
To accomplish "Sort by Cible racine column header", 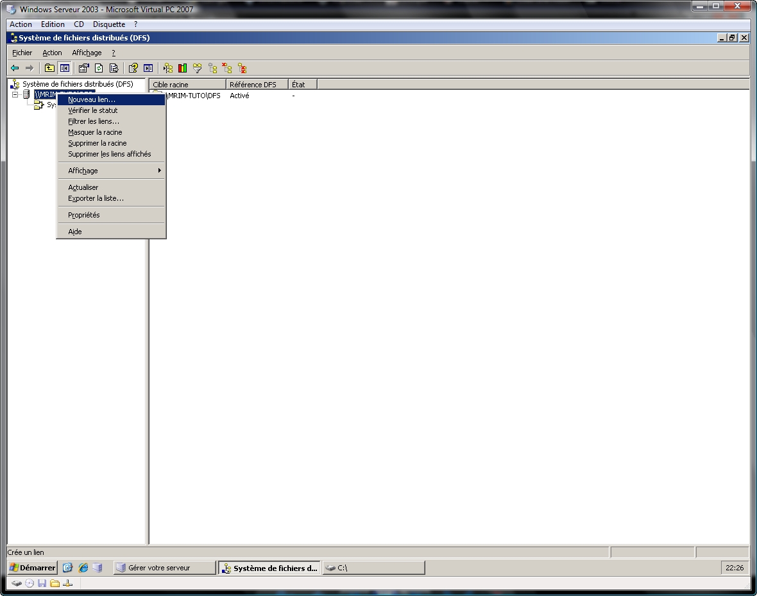I will pos(187,85).
